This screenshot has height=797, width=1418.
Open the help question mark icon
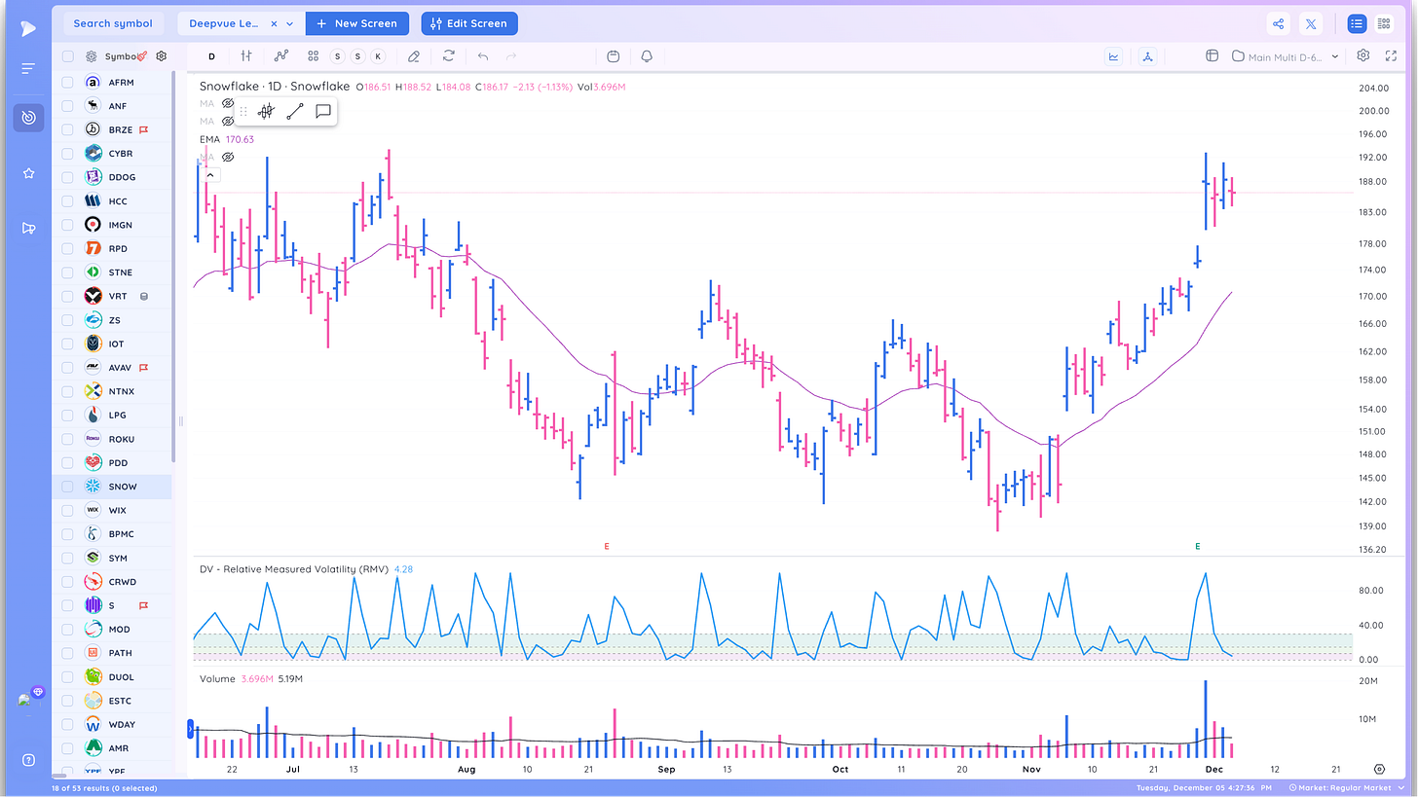coord(28,760)
